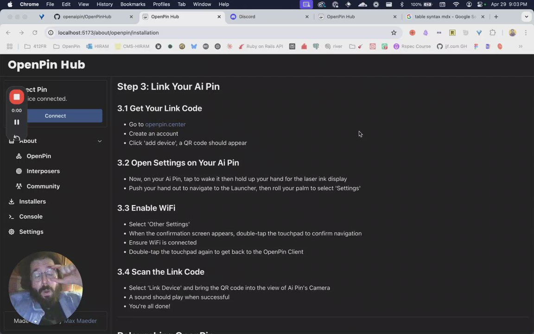Open the bookmarks apps grid icon
This screenshot has height=334, width=534.
[10, 46]
